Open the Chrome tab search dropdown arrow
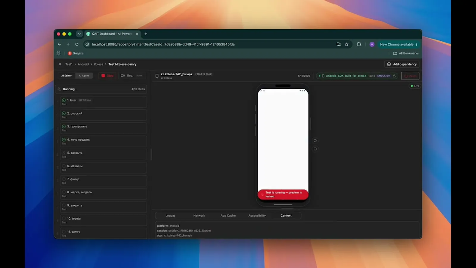This screenshot has height=268, width=476. pyautogui.click(x=79, y=34)
